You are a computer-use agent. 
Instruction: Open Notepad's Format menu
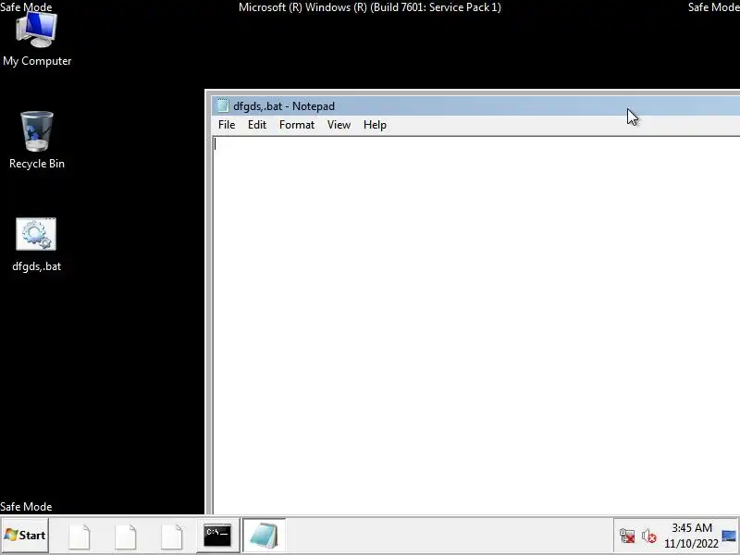point(297,125)
